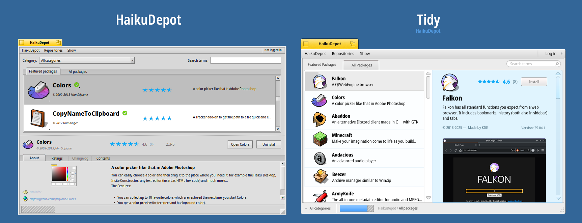This screenshot has width=582, height=223.
Task: Click the Install button for Falkon
Action: point(534,82)
